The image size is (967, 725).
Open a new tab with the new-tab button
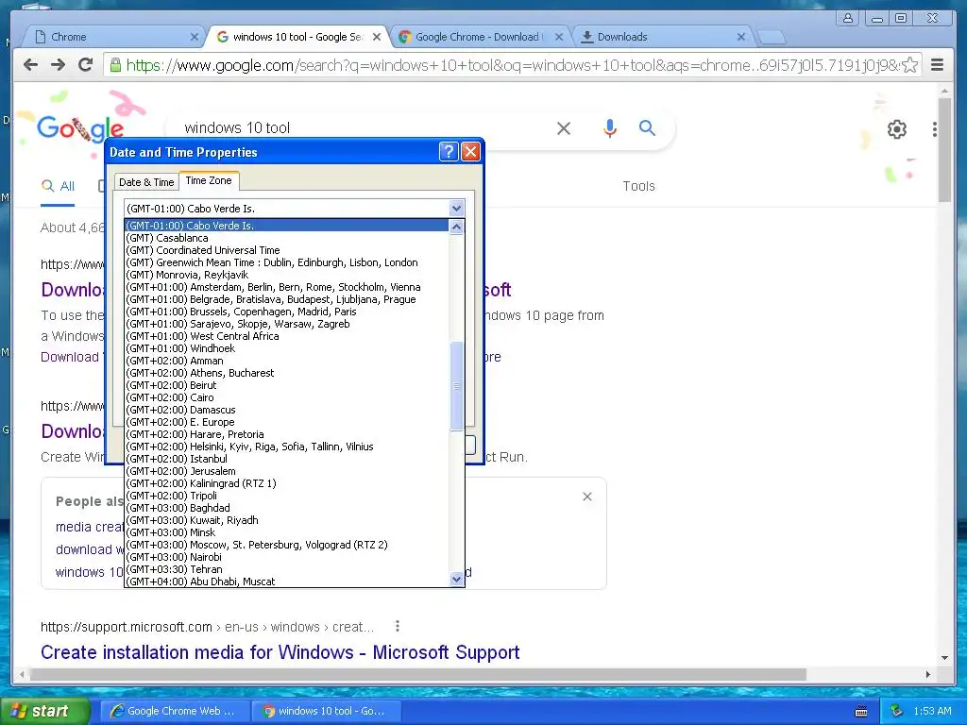point(771,37)
